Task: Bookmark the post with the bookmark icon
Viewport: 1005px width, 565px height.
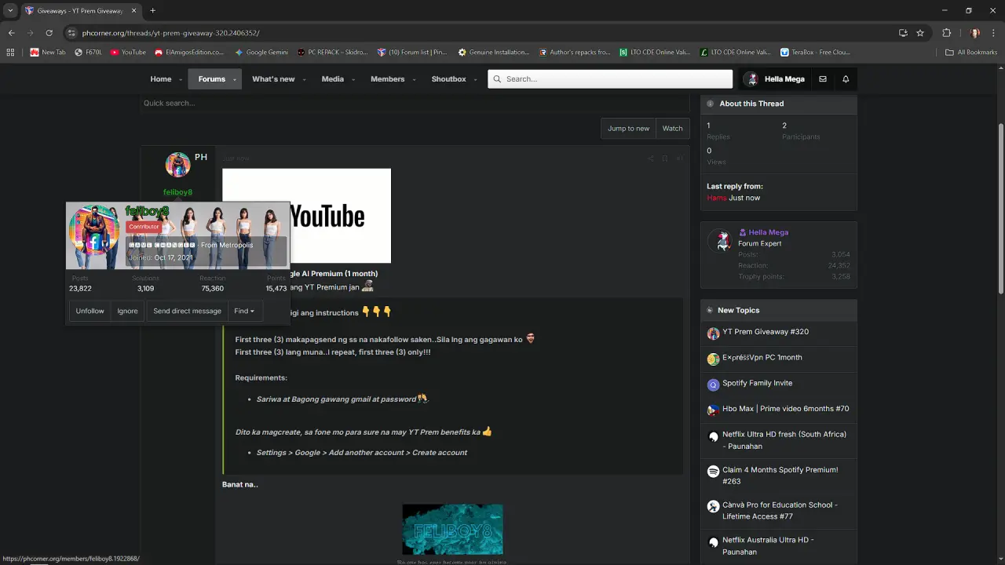Action: [665, 159]
